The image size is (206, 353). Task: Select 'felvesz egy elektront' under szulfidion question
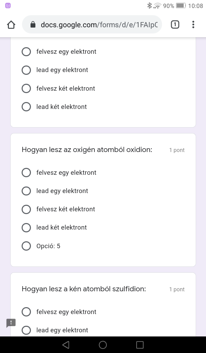(26, 312)
